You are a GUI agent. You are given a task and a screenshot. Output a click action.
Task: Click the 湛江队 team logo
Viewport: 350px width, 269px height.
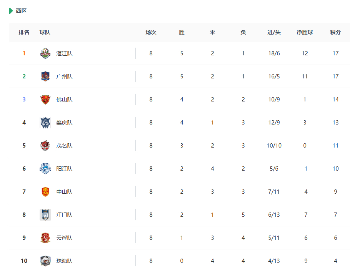45,53
